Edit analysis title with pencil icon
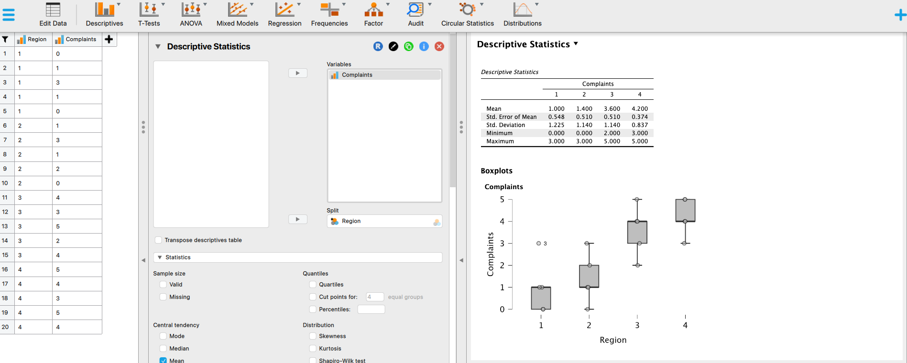 [x=393, y=46]
